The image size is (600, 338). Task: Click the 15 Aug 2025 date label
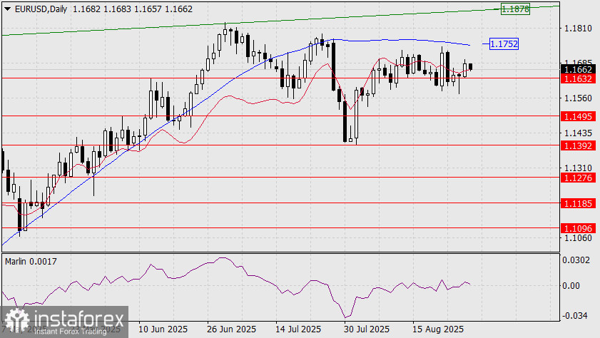pyautogui.click(x=437, y=329)
